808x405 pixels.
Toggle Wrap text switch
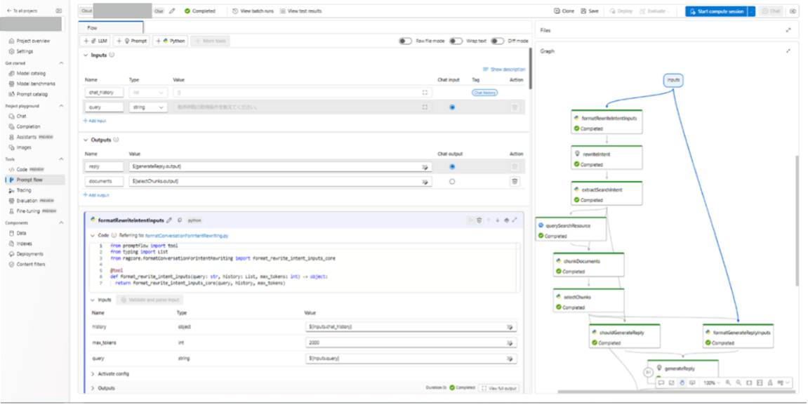(456, 41)
